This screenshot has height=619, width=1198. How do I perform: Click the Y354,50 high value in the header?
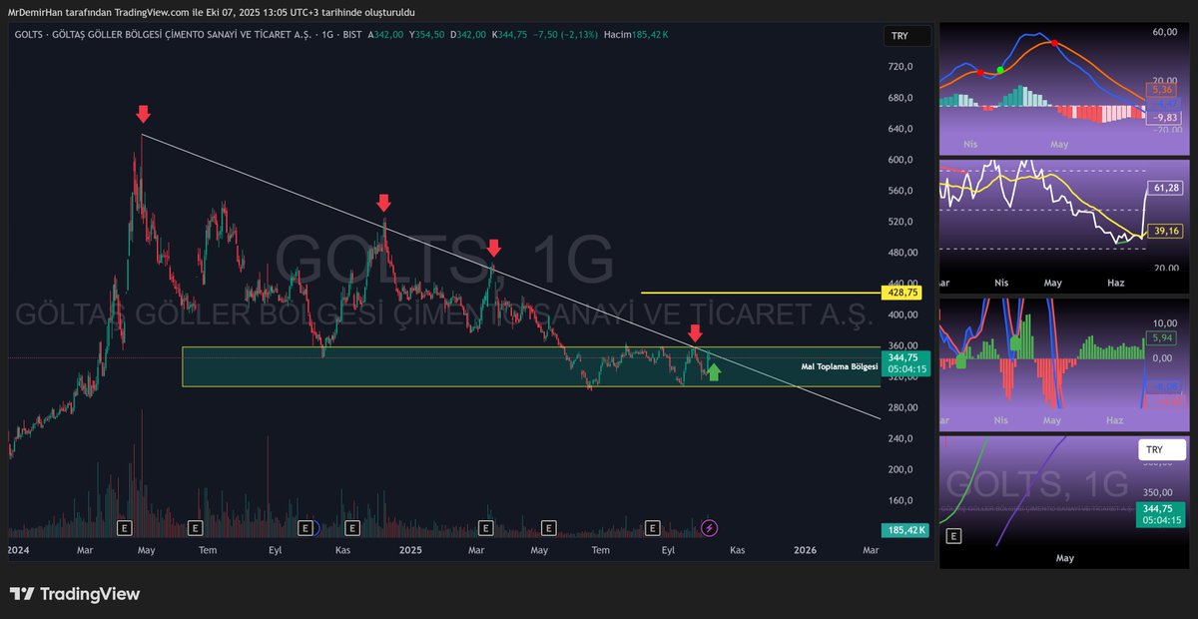pyautogui.click(x=426, y=34)
